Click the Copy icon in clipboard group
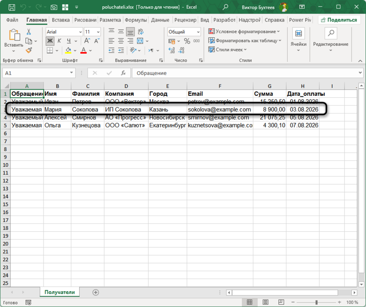This screenshot has height=307, width=366. [29, 41]
